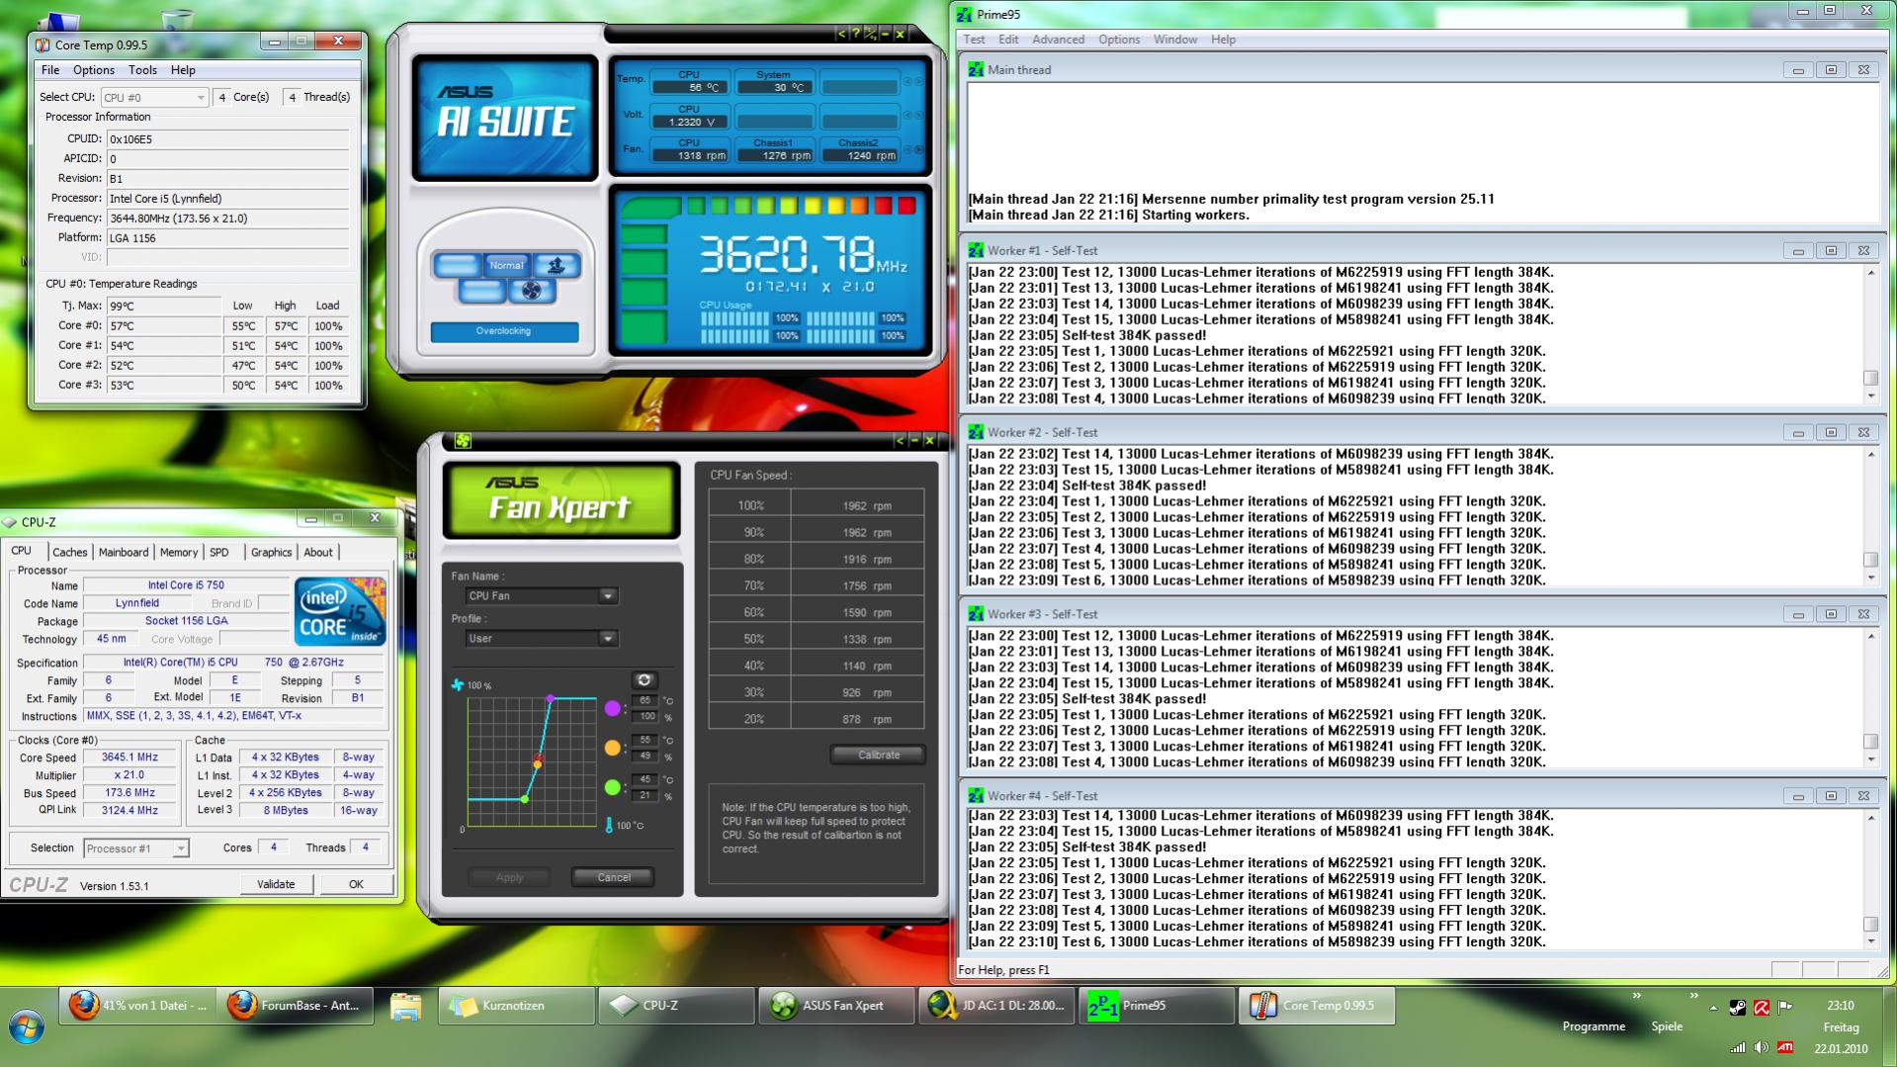Viewport: 1897px width, 1067px height.
Task: Open the Prime95 Test menu
Action: (974, 40)
